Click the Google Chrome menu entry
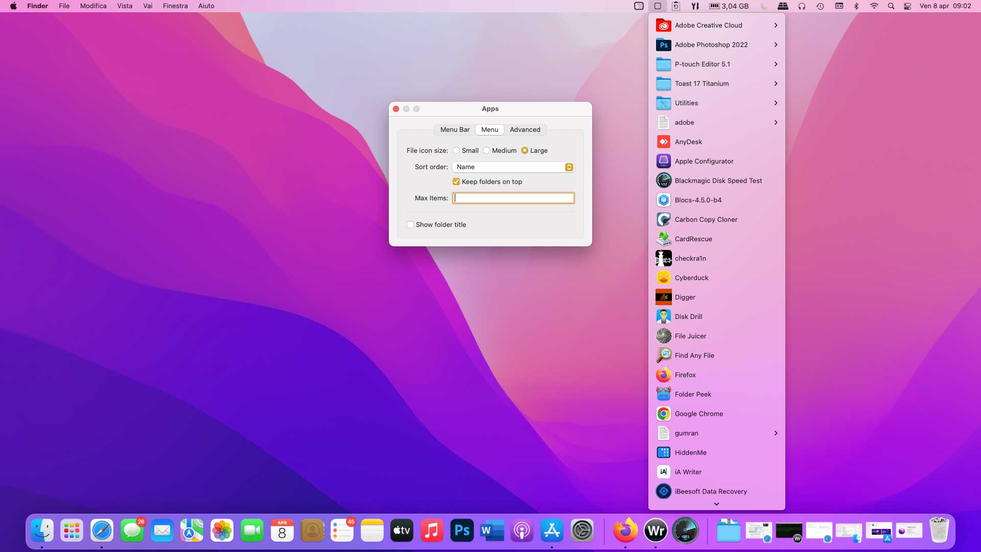The height and width of the screenshot is (552, 981). point(698,413)
